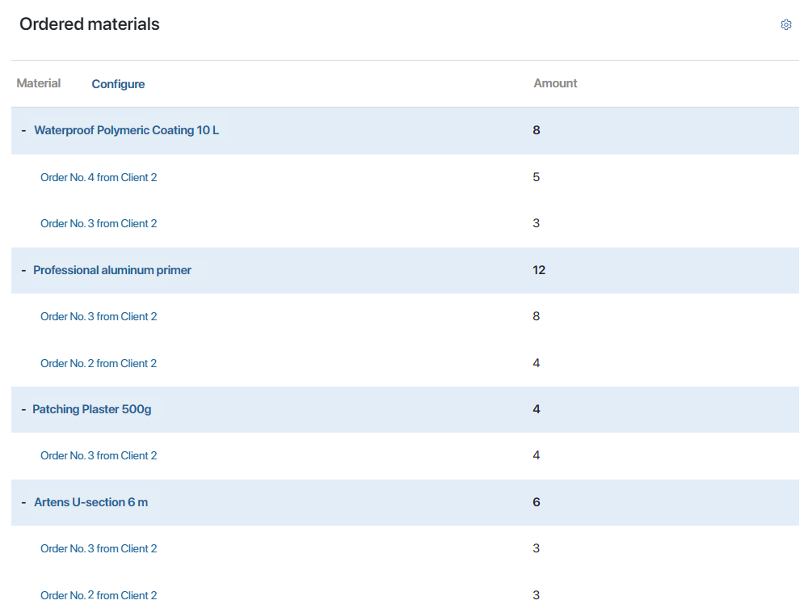Open Order No. 4 from Client 2
Viewport: 804px width, 613px height.
pyautogui.click(x=99, y=177)
